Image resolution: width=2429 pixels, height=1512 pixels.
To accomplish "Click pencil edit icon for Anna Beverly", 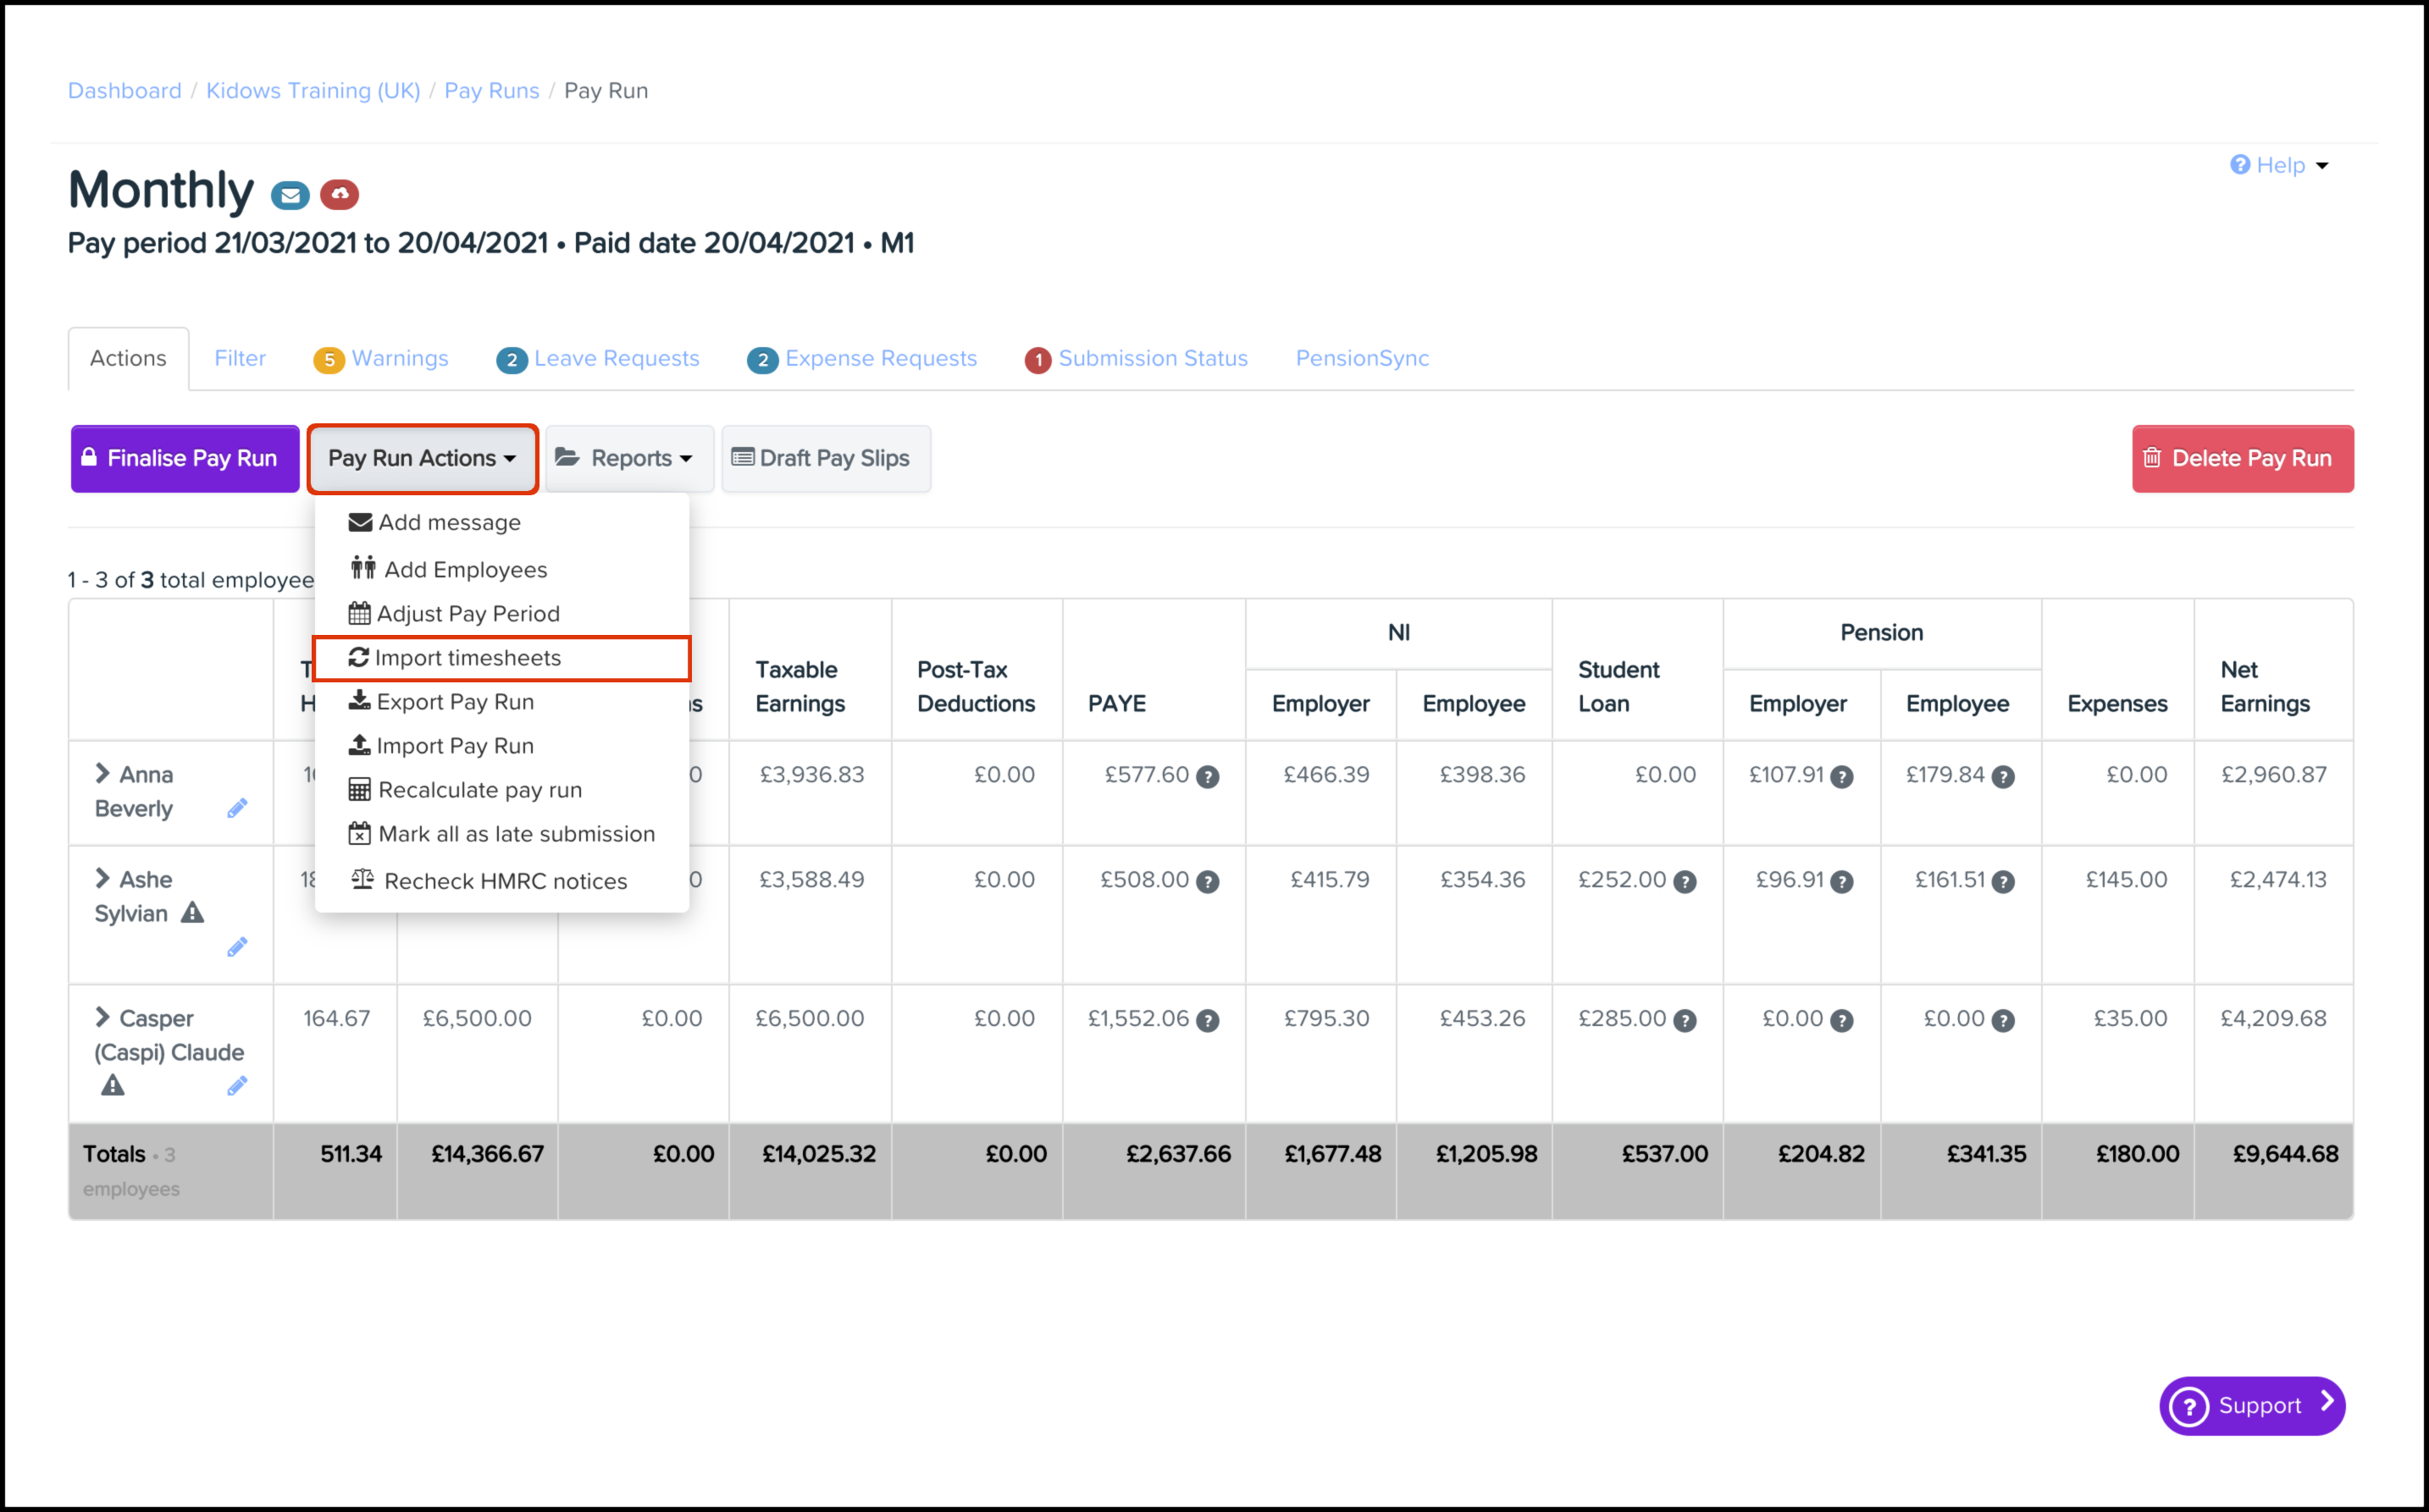I will [x=237, y=808].
